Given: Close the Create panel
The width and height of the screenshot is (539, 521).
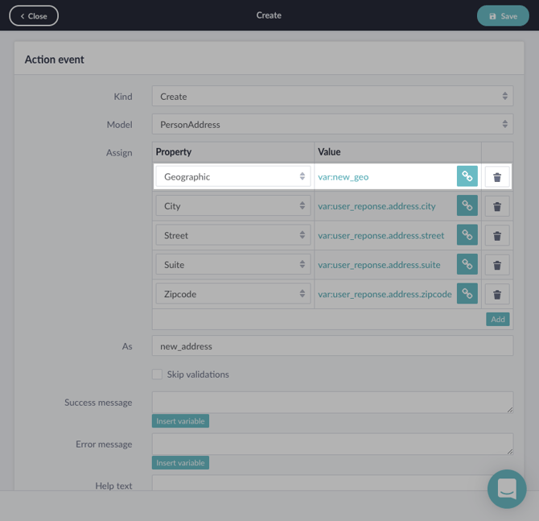Looking at the screenshot, I should [x=34, y=16].
